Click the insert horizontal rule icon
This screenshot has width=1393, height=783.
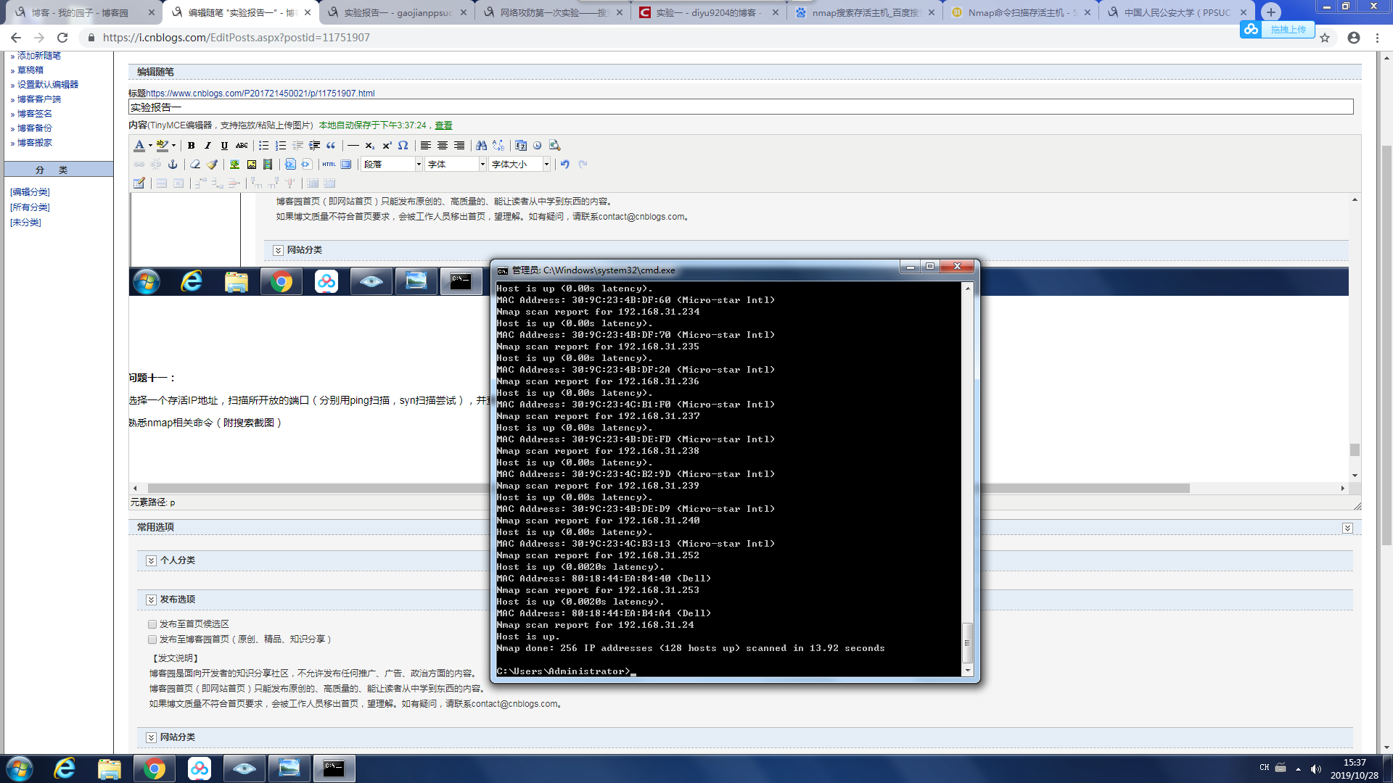pos(353,146)
